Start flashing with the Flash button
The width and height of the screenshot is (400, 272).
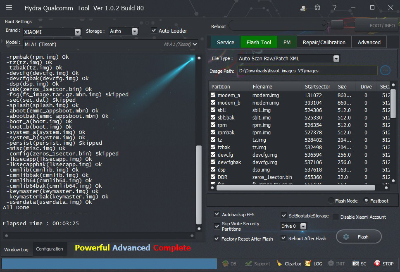[359, 237]
